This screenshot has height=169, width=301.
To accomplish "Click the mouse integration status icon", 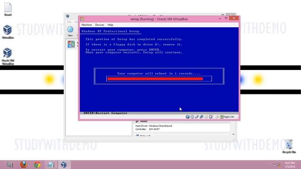I will point(217,117).
